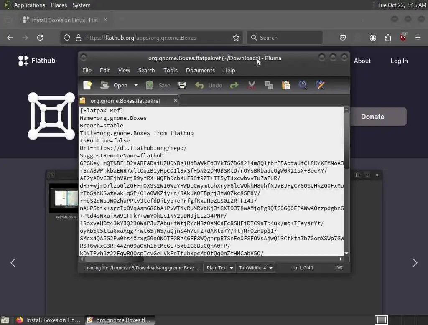
Task: Close the org.gnome.Boxes.flatpakref document tab
Action: [176, 100]
